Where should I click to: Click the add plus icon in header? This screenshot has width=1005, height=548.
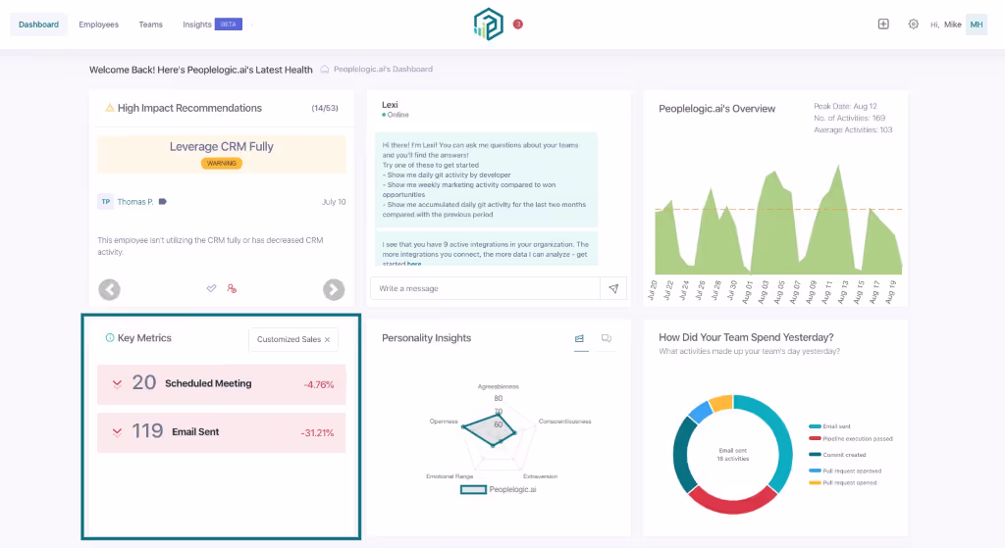coord(883,25)
